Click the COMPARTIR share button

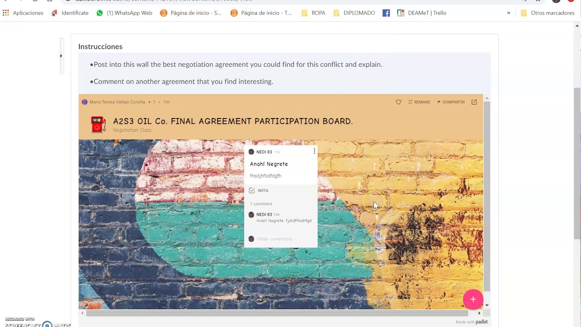pos(451,102)
